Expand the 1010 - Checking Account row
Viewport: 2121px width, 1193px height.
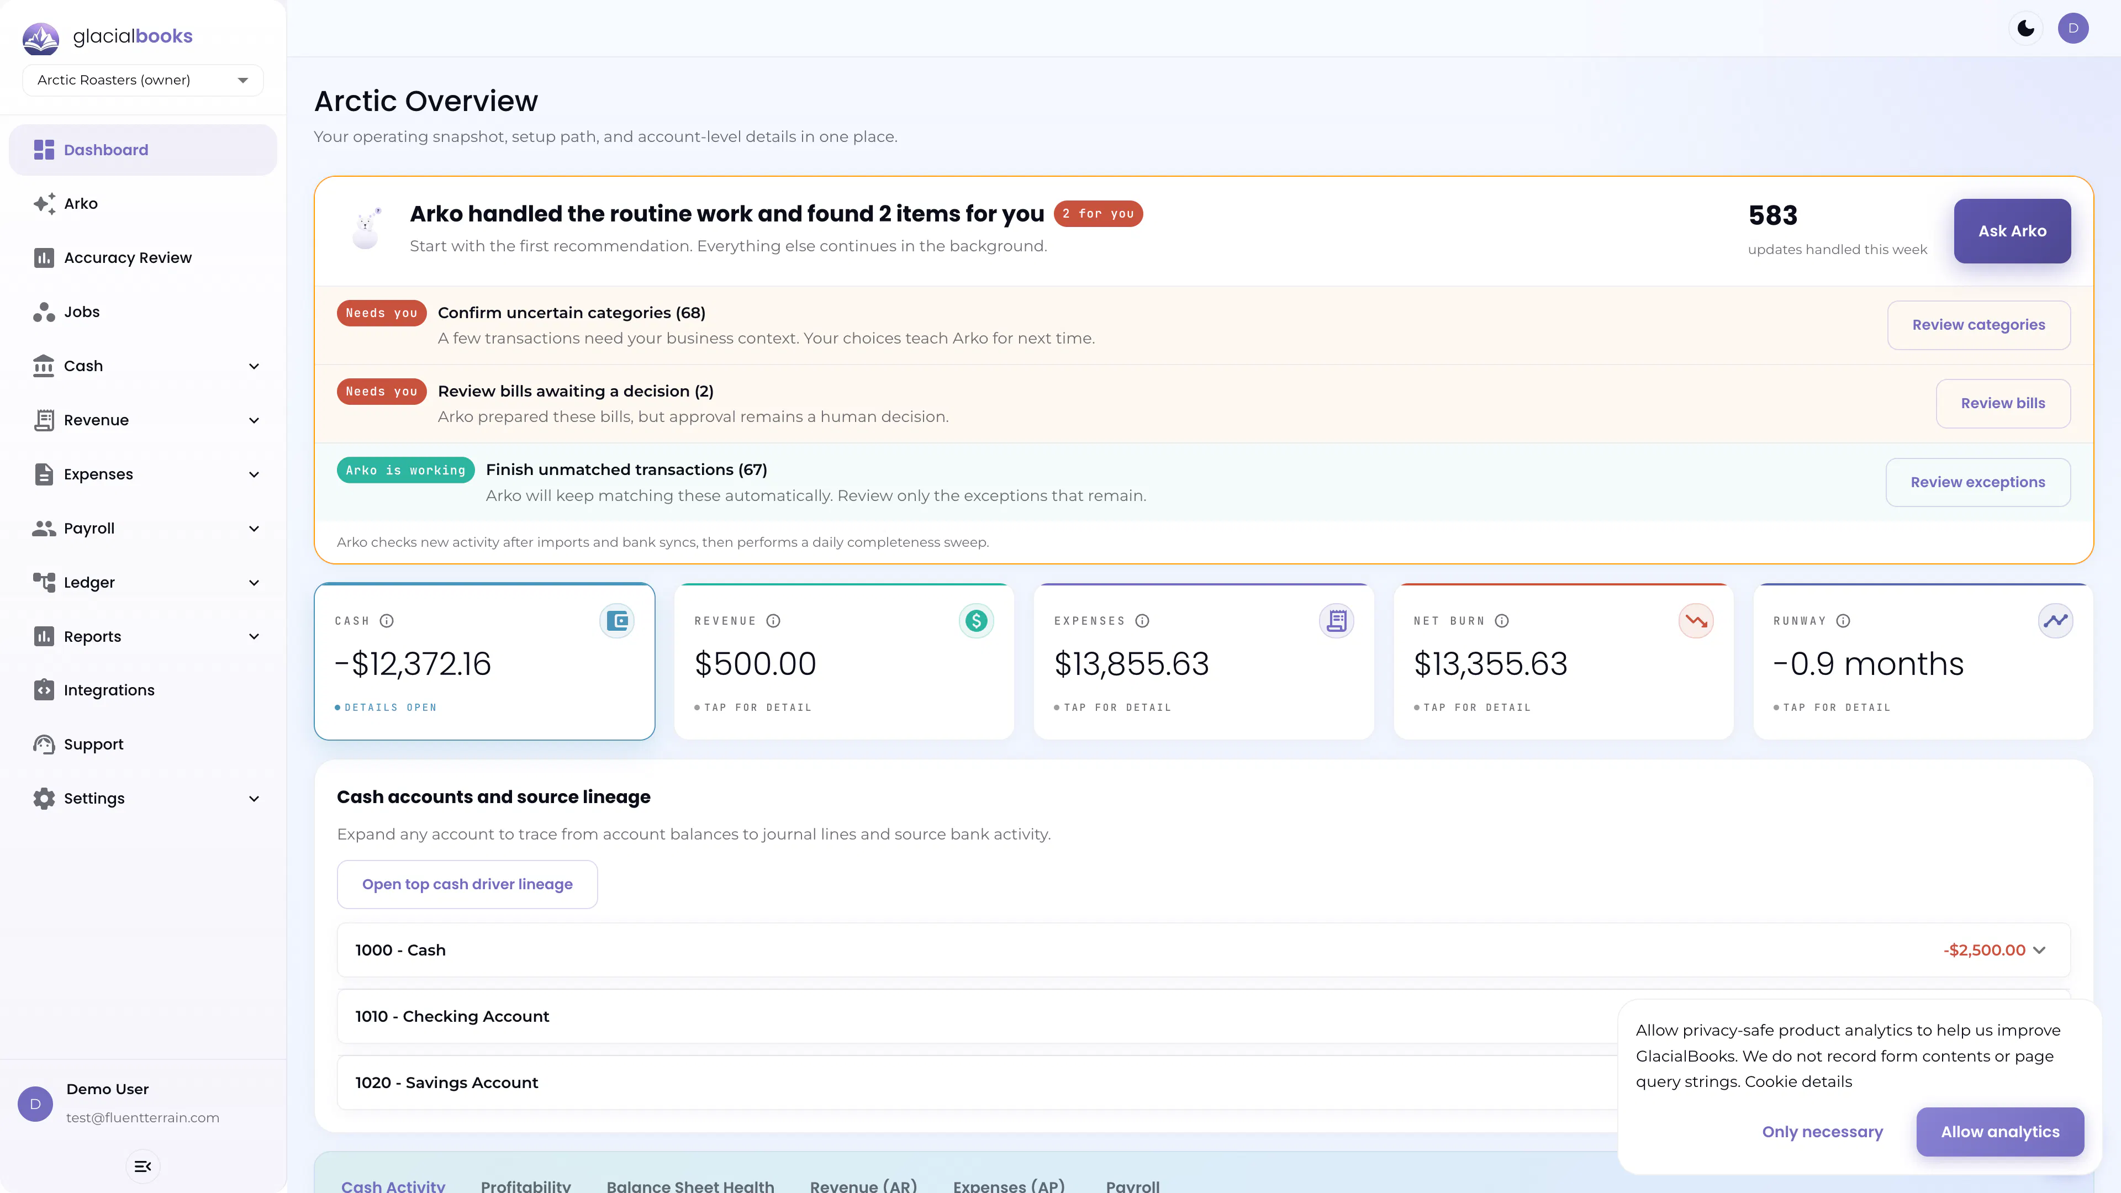click(978, 1017)
